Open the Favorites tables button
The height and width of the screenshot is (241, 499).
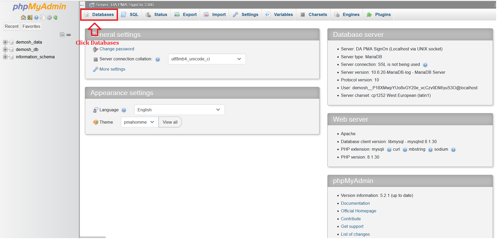point(31,26)
